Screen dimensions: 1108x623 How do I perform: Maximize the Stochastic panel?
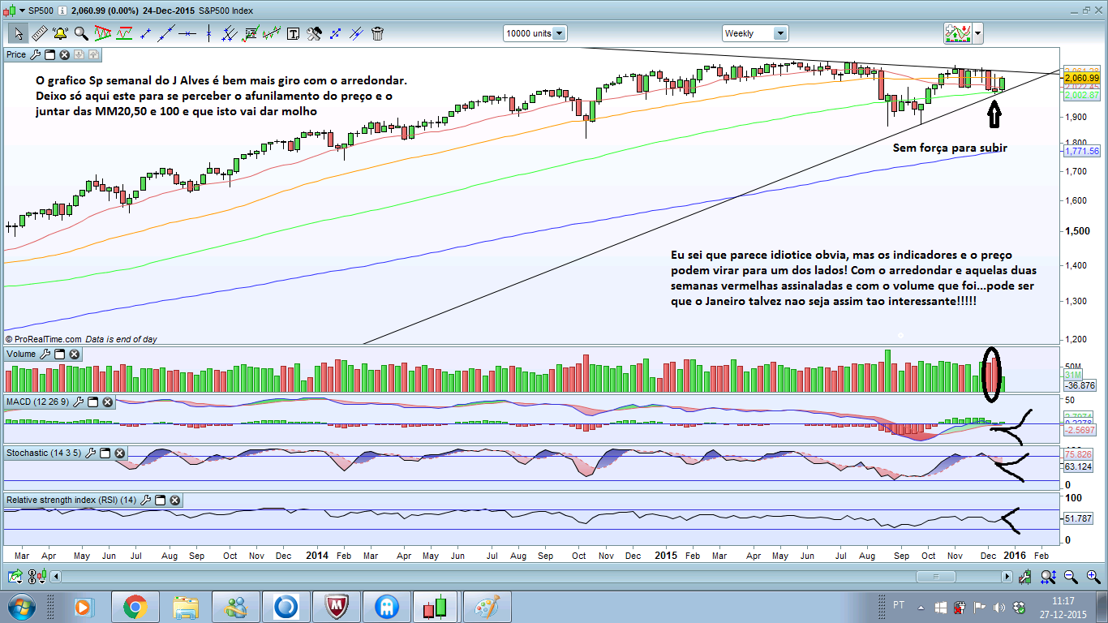pyautogui.click(x=104, y=453)
